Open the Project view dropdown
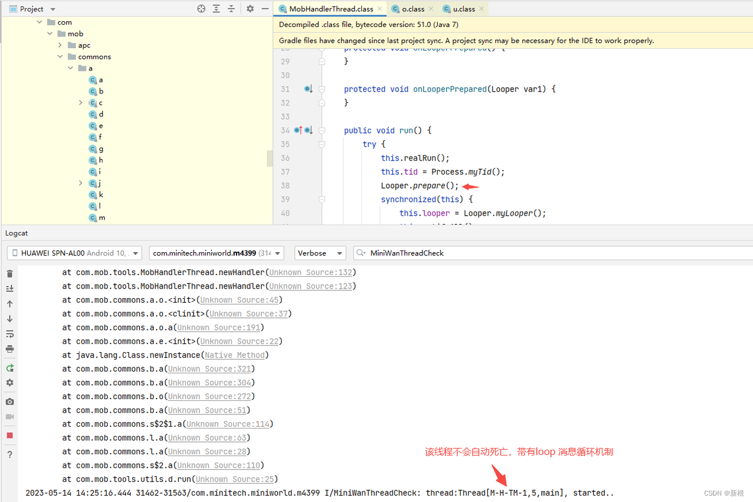The image size is (753, 502). 32,9
